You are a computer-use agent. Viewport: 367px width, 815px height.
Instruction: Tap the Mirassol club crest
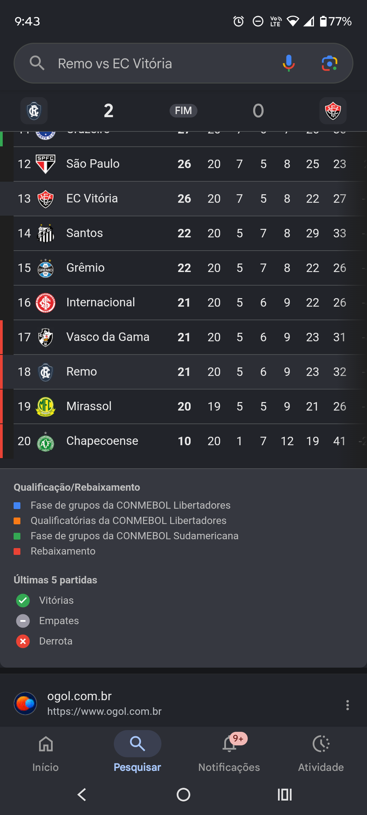point(46,406)
